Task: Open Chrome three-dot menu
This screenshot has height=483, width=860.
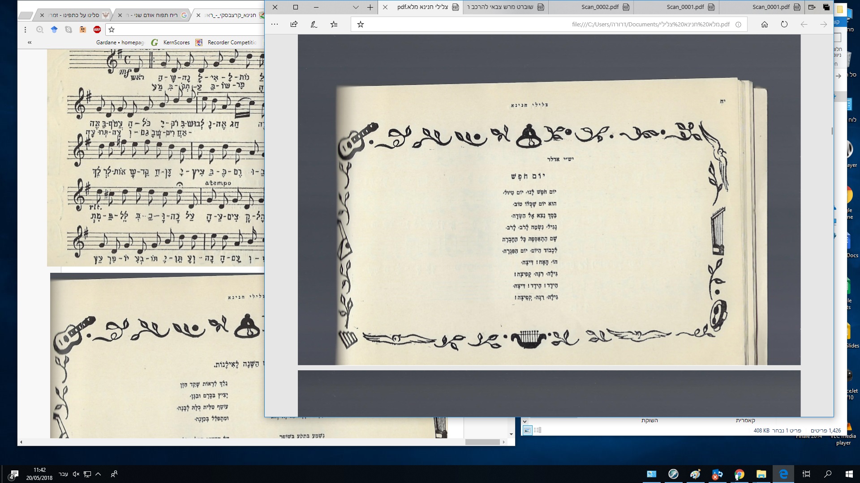Action: (x=25, y=30)
